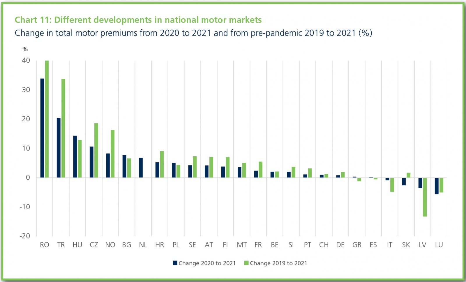Click the Chart 11 green title text
The image size is (466, 282).
pos(138,20)
